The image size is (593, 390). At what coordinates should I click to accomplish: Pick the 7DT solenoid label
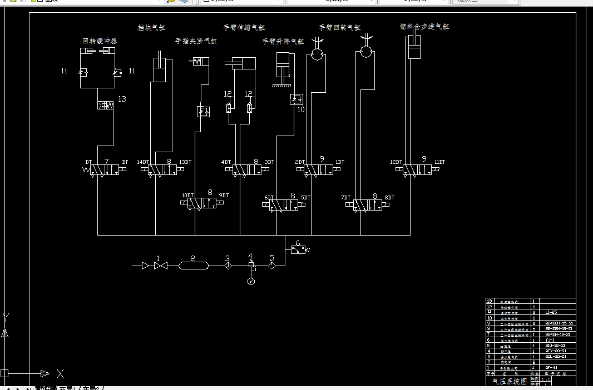[345, 197]
